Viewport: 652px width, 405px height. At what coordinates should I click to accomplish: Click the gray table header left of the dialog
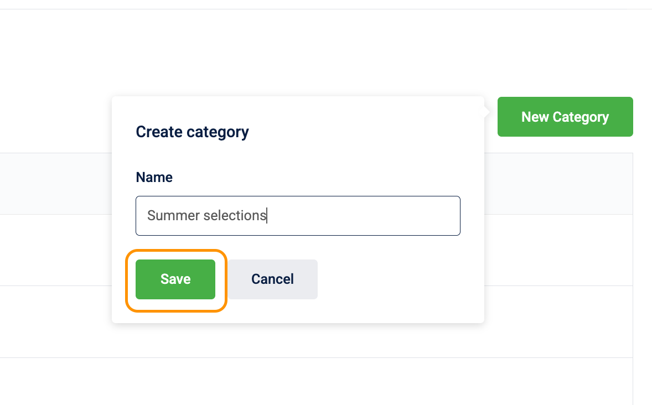[x=56, y=184]
